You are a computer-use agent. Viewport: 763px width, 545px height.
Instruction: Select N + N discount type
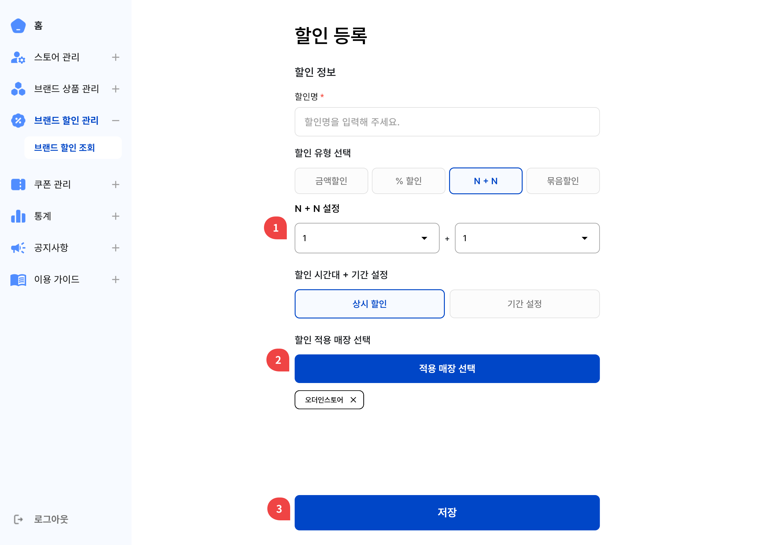click(486, 181)
